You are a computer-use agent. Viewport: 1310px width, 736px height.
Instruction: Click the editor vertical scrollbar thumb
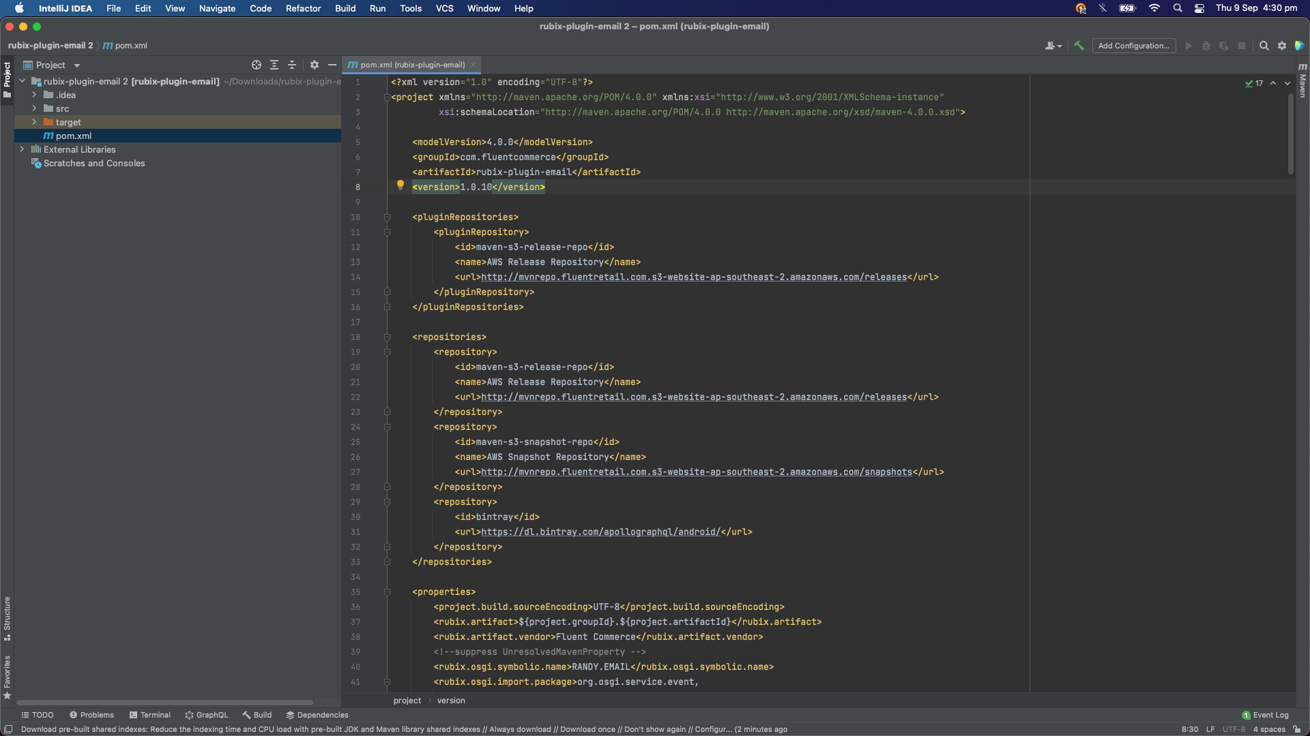[1290, 133]
